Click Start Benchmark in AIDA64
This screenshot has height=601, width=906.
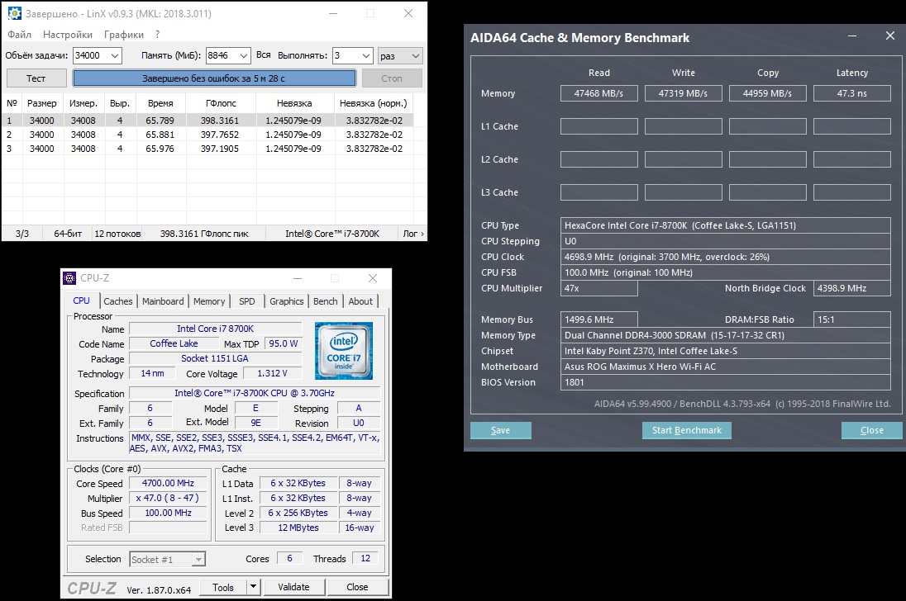pyautogui.click(x=687, y=430)
